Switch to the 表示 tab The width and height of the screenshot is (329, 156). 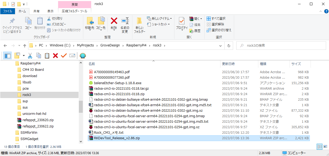[x=50, y=11]
